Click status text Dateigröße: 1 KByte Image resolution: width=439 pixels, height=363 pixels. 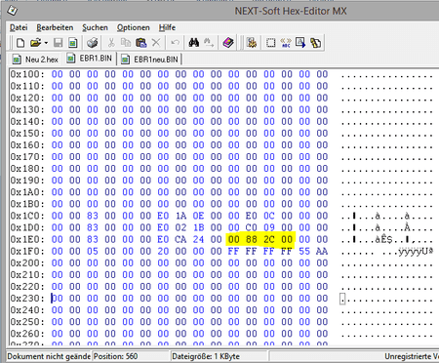coord(206,356)
